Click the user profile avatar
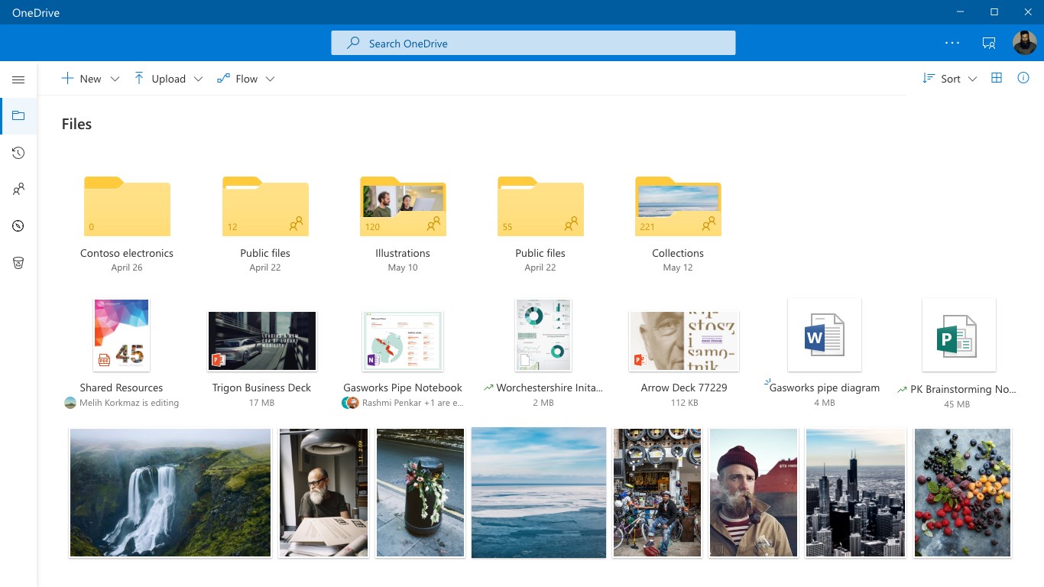Viewport: 1044px width, 587px height. [1024, 43]
